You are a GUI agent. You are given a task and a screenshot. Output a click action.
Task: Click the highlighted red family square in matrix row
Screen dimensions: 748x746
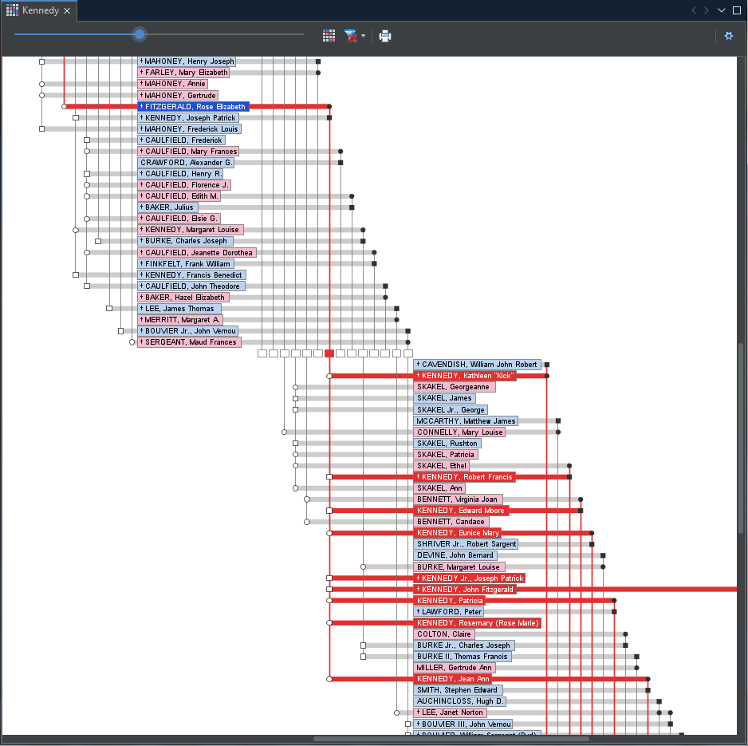pos(329,353)
